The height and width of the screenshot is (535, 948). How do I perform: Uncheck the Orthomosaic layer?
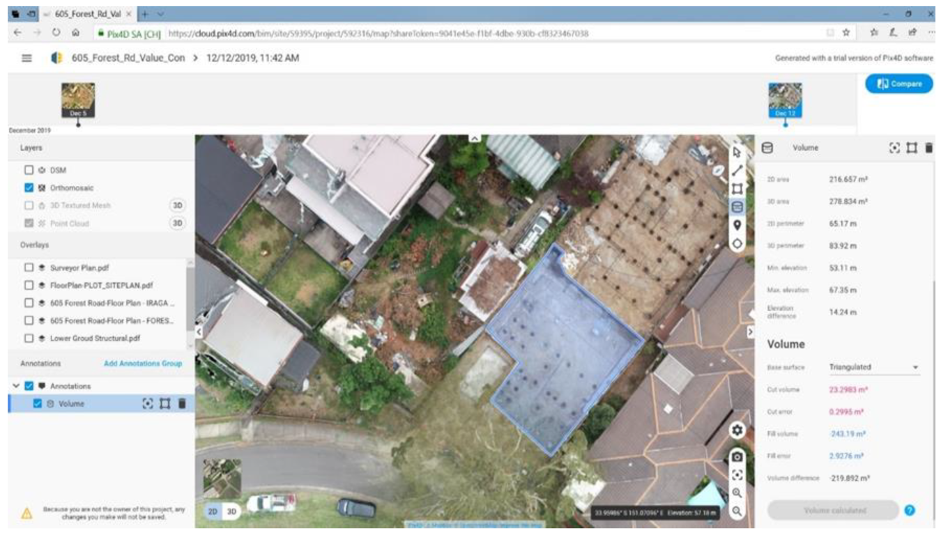(x=29, y=188)
